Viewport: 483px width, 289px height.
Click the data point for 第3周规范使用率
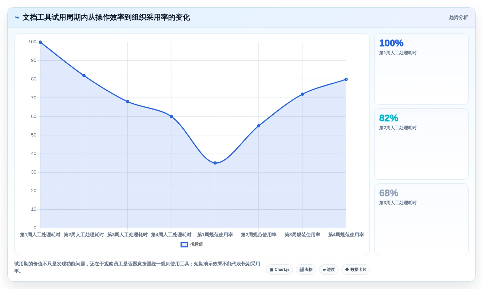pyautogui.click(x=302, y=94)
